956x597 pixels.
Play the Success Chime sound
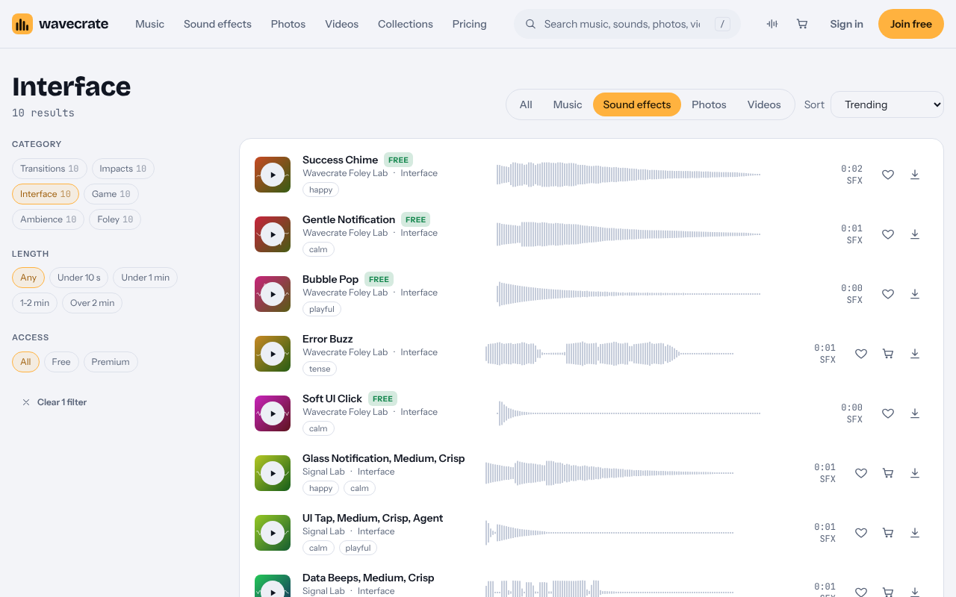pos(273,175)
